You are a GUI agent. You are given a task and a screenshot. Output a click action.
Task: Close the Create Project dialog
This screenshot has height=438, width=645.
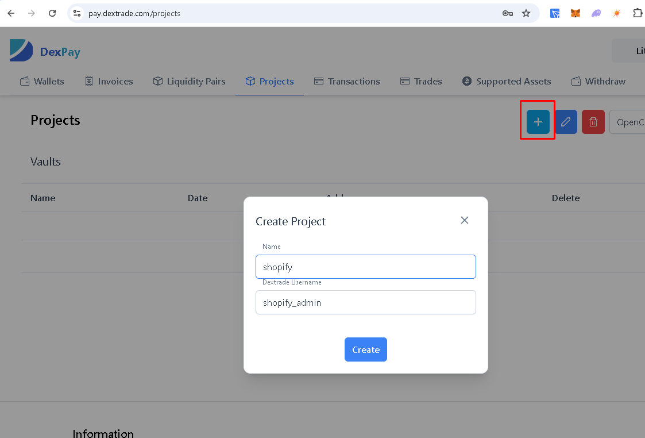click(464, 220)
